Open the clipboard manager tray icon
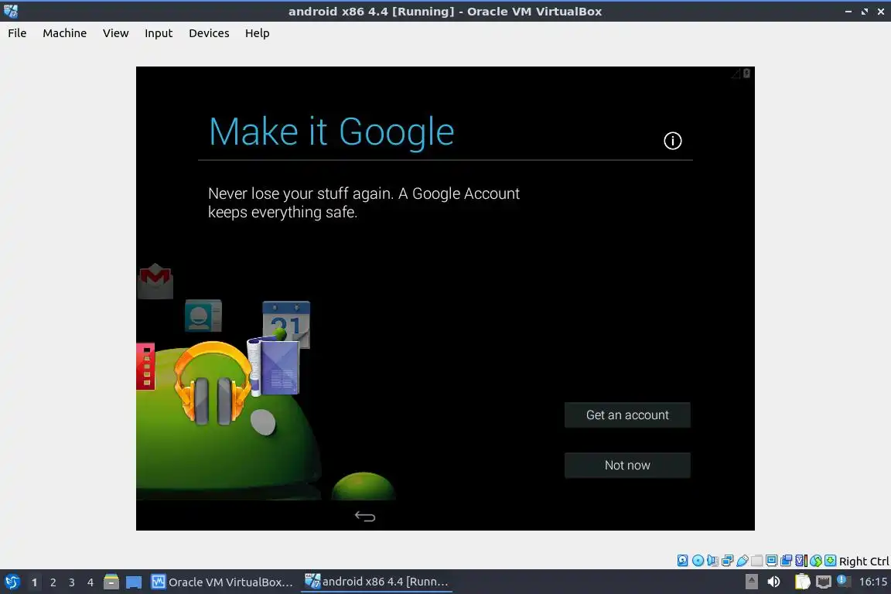 tap(803, 582)
